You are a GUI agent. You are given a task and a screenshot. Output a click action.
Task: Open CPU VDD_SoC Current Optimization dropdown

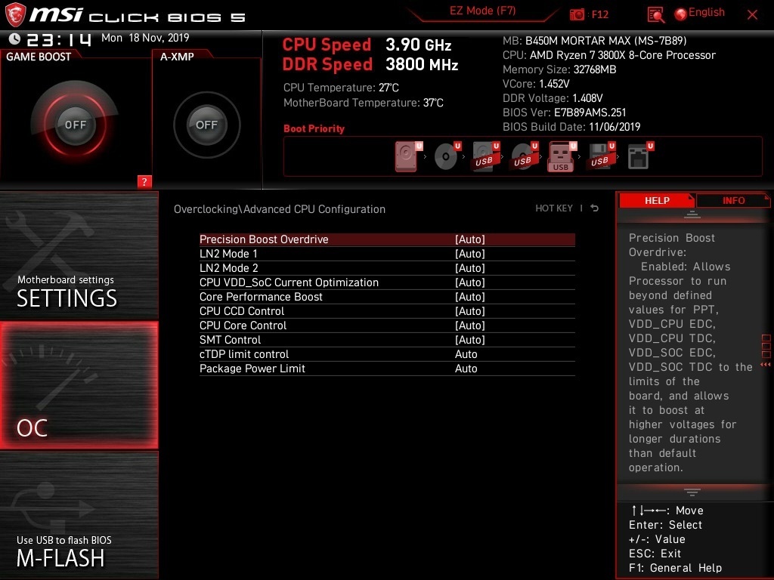pos(387,282)
